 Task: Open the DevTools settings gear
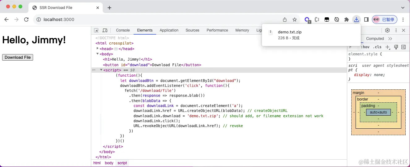[387, 30]
